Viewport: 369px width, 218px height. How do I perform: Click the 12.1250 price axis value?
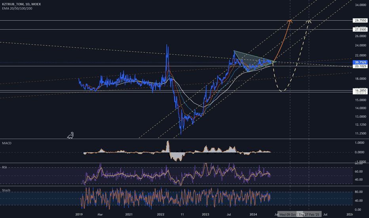point(361,125)
